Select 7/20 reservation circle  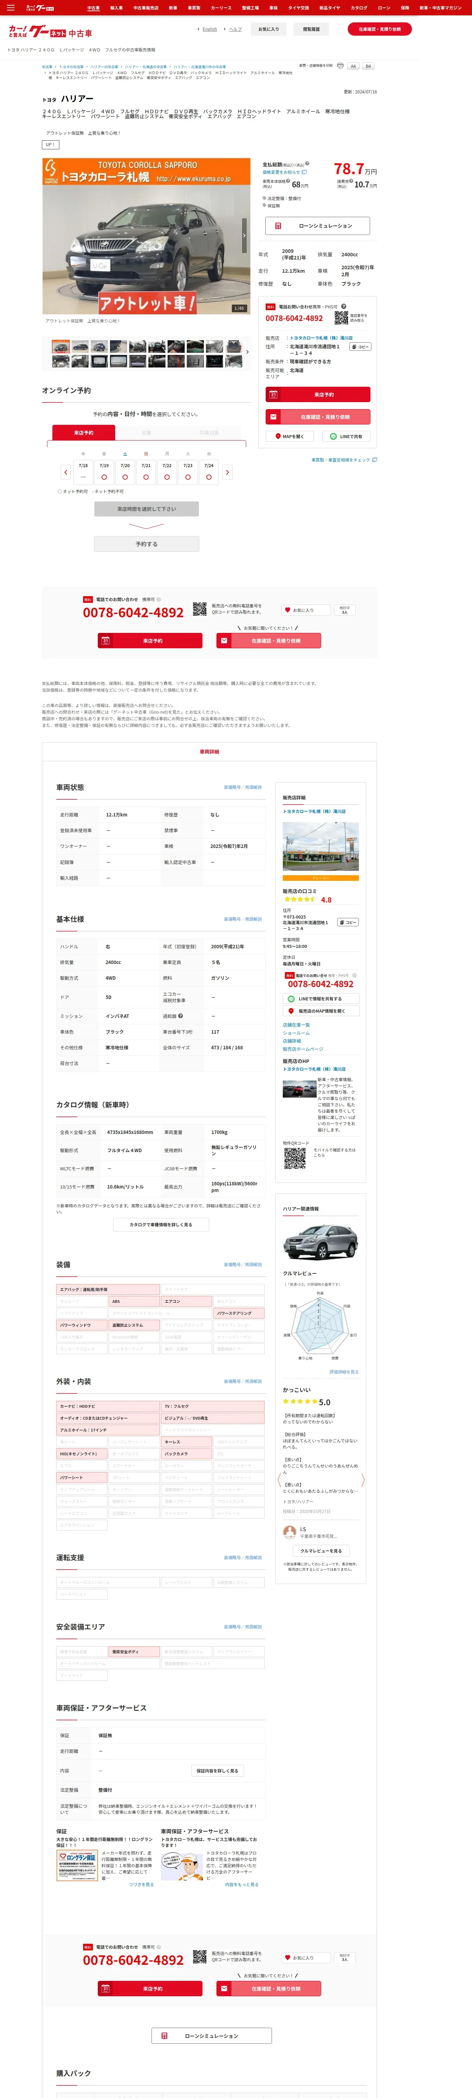coord(125,477)
